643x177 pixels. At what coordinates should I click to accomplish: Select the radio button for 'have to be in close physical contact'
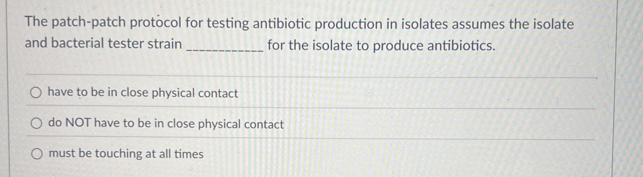[37, 93]
